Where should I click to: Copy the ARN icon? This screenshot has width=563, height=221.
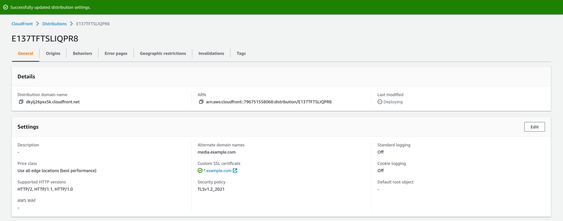click(201, 102)
